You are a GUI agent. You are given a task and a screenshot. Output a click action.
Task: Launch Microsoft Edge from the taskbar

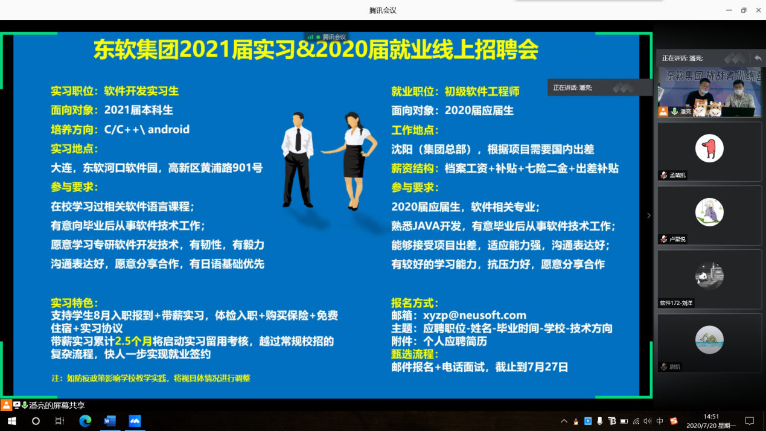coord(85,421)
